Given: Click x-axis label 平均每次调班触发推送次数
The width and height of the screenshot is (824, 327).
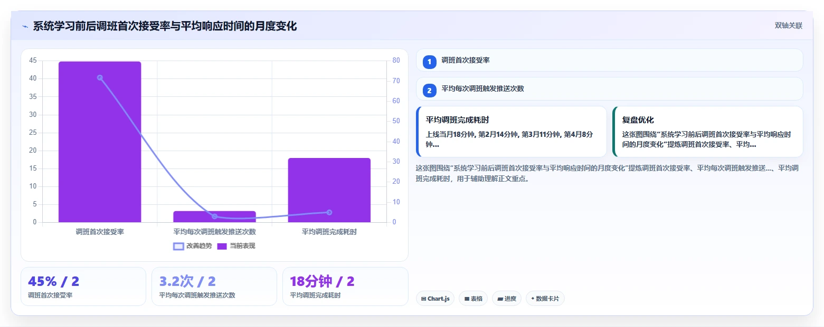Looking at the screenshot, I should click(214, 231).
